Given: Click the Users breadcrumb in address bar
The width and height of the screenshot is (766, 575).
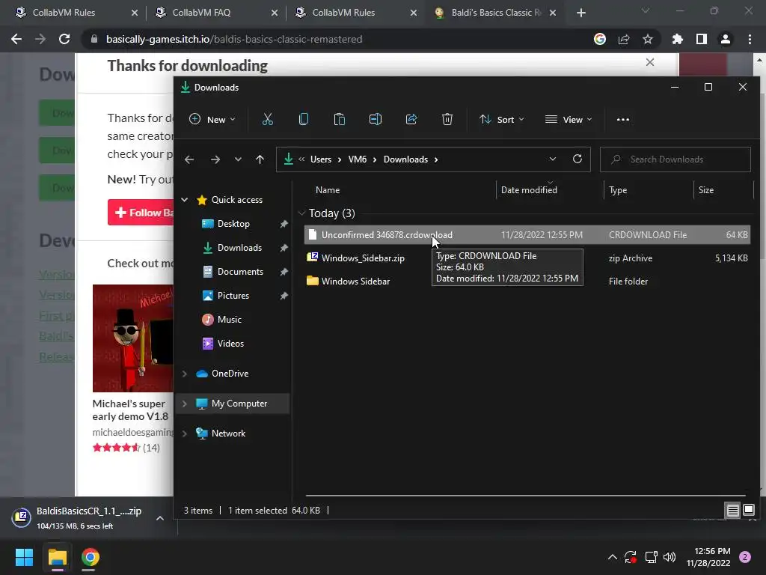Looking at the screenshot, I should (320, 159).
